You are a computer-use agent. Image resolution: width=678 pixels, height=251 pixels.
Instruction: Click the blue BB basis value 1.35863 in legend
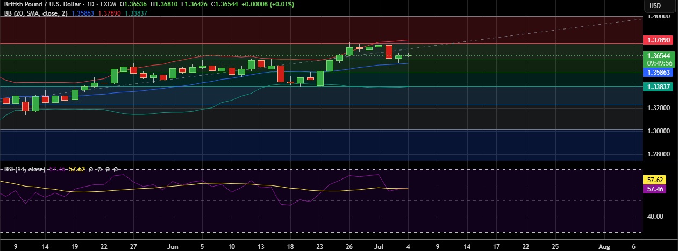coord(82,13)
